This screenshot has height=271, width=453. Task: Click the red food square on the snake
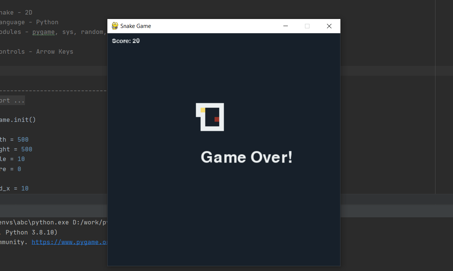click(217, 119)
